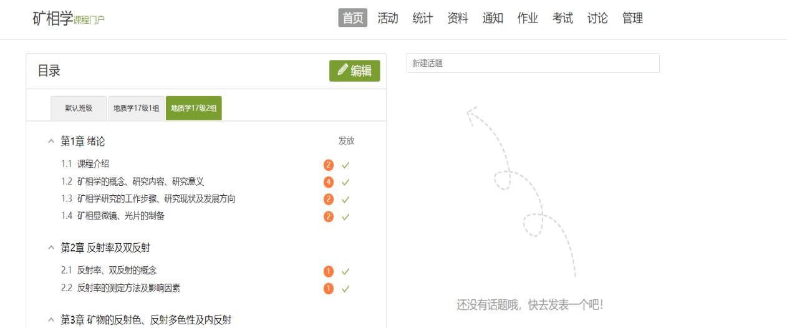Toggle release checkmark for section 1.2
Image resolution: width=787 pixels, height=328 pixels.
pos(345,182)
